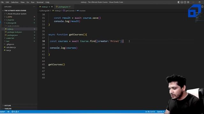Collapse THE ULTIMATE NODE COURSE root folder

click(15, 10)
